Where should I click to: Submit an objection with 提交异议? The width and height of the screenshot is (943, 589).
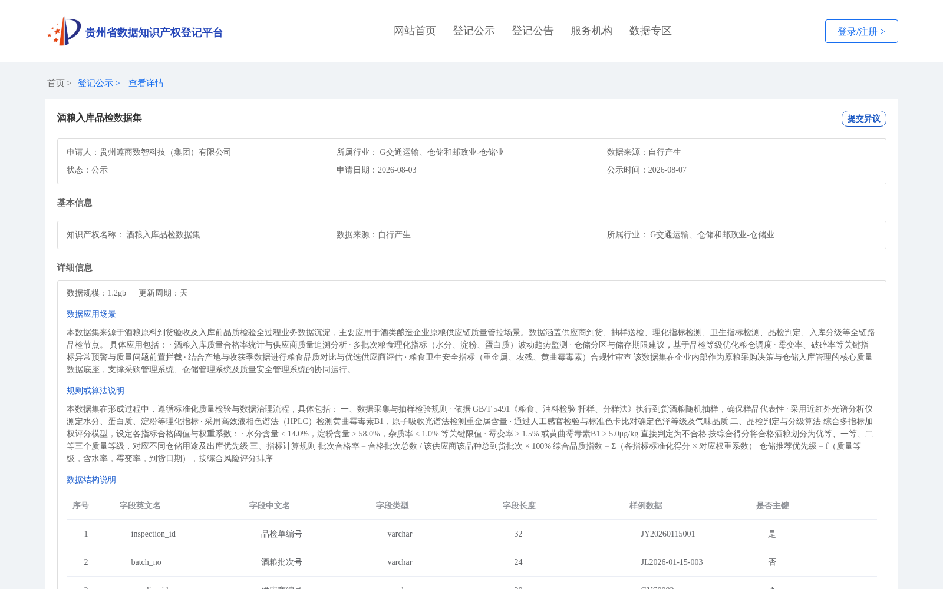[863, 118]
